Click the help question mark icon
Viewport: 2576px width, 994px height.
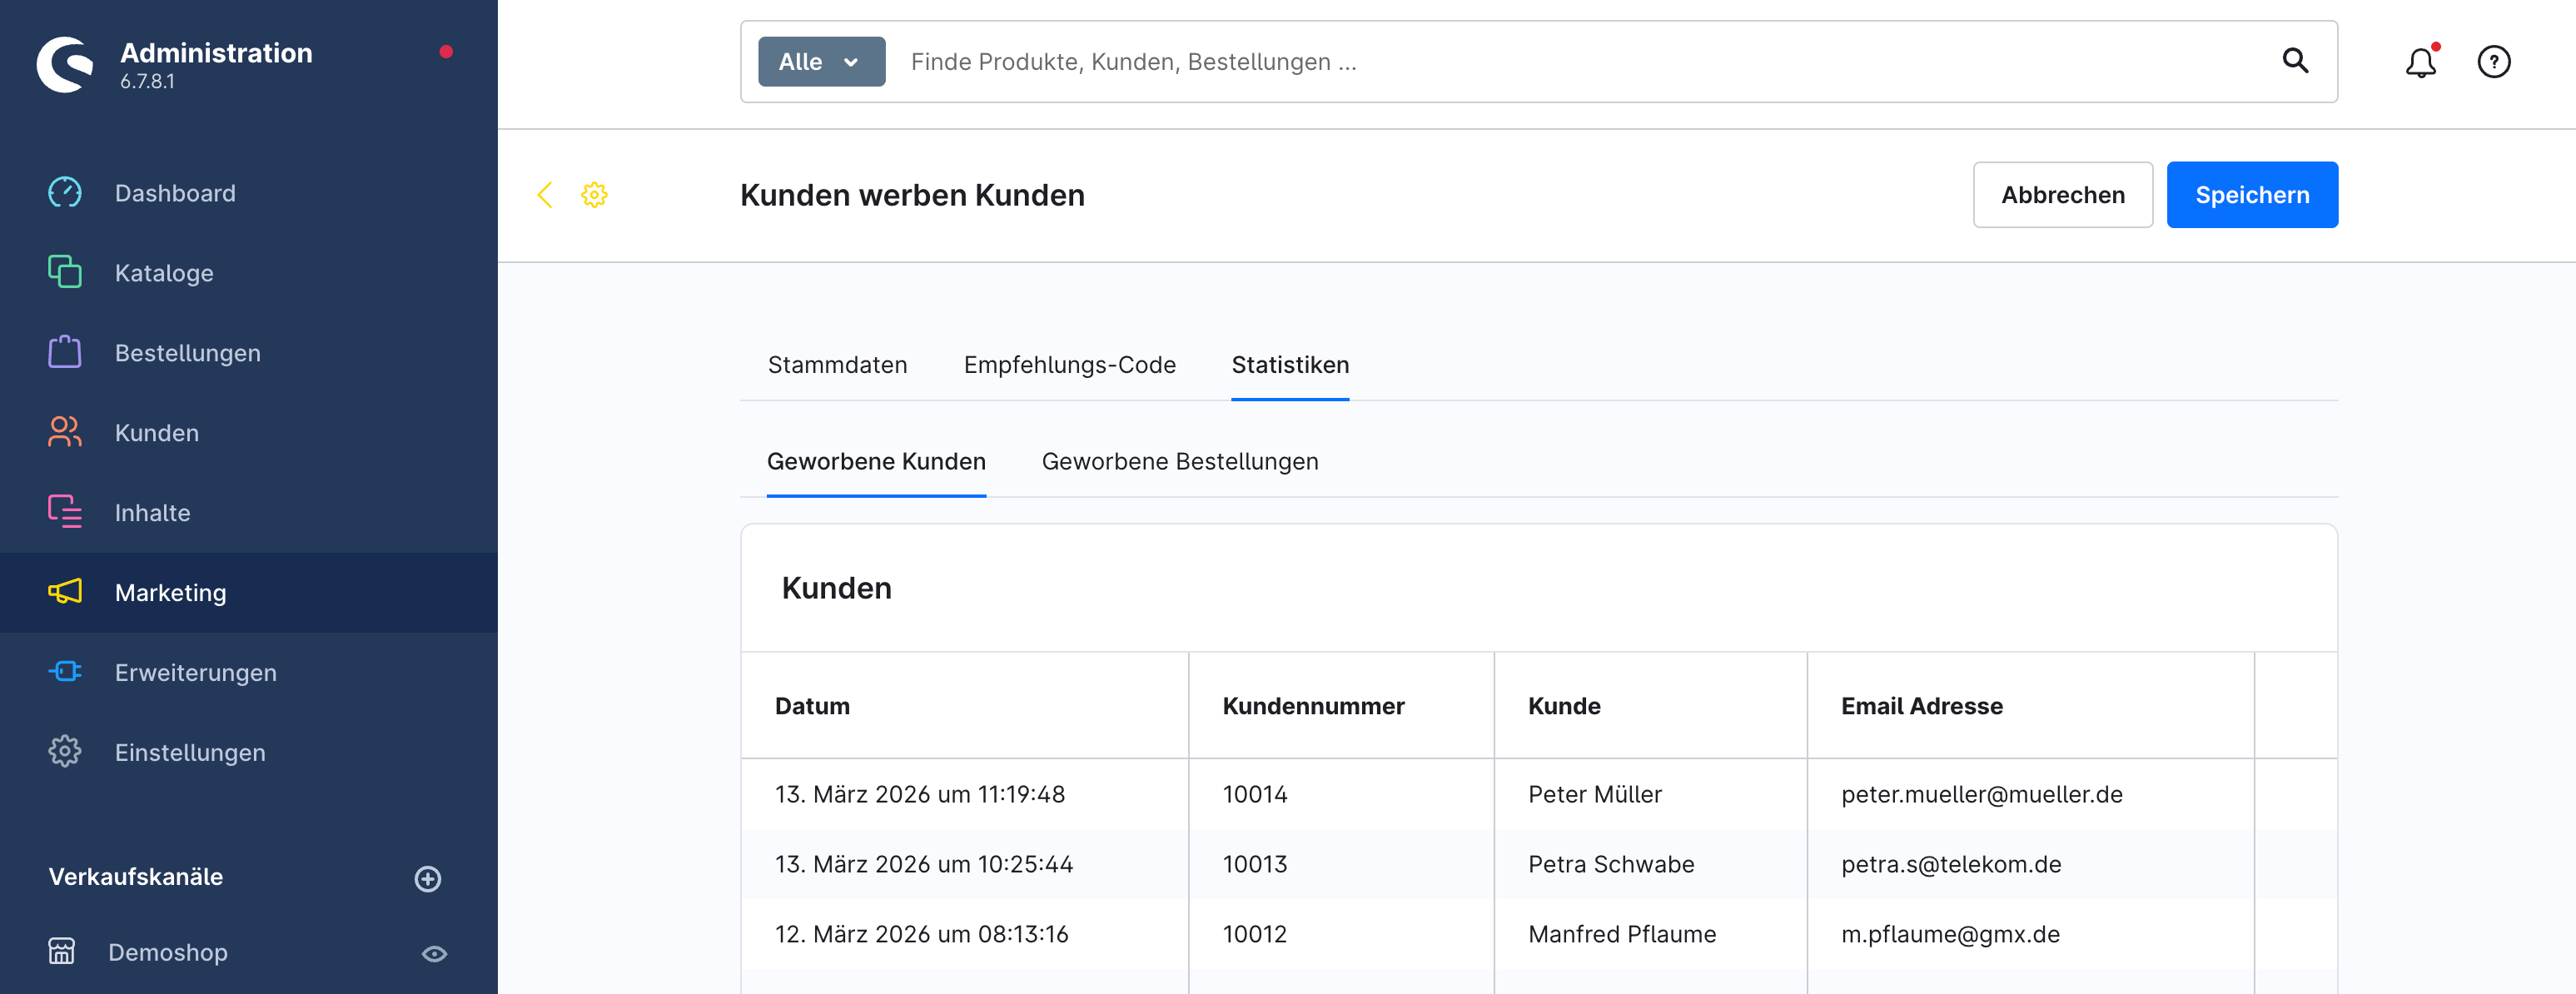point(2493,62)
